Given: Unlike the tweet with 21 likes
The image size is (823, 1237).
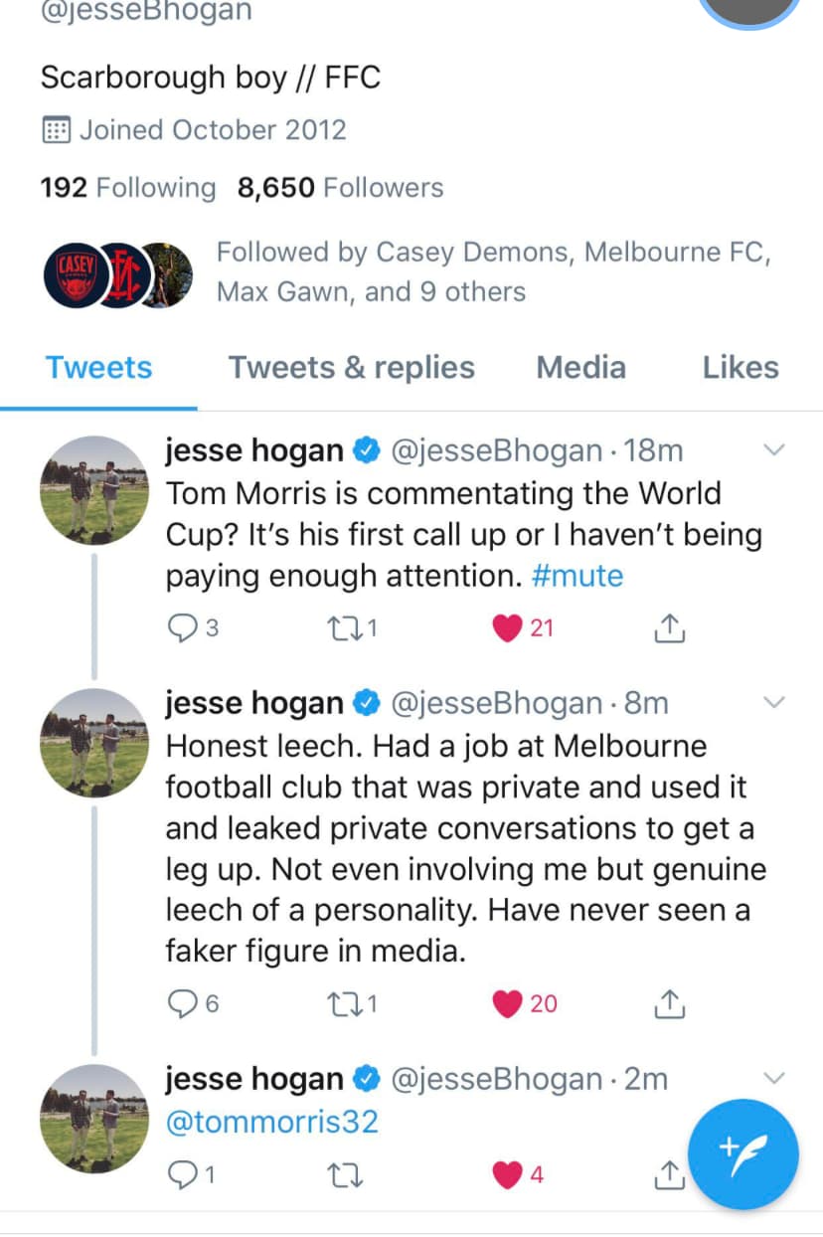Looking at the screenshot, I should point(509,628).
